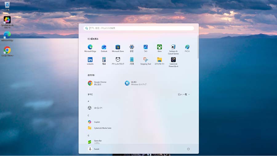Click the # section header

[x=88, y=101]
